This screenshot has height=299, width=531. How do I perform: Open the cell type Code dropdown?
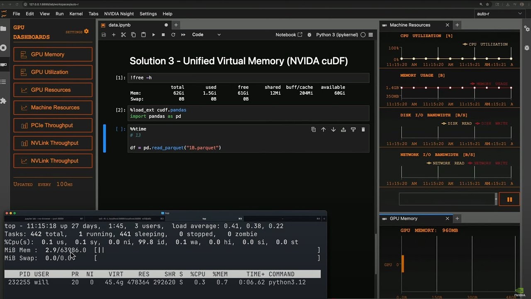[x=206, y=35]
